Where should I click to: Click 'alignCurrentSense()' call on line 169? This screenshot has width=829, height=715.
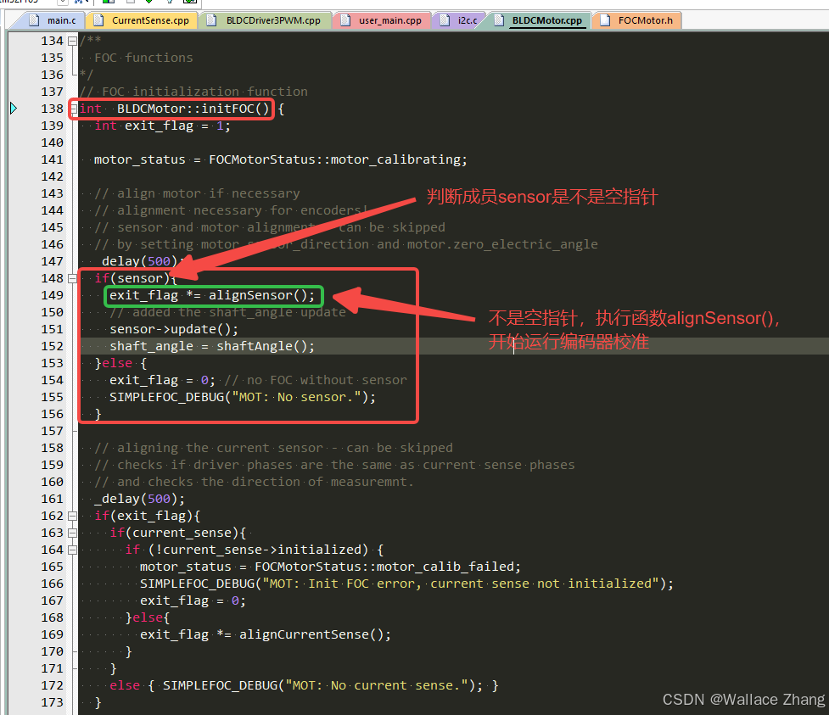(x=311, y=634)
